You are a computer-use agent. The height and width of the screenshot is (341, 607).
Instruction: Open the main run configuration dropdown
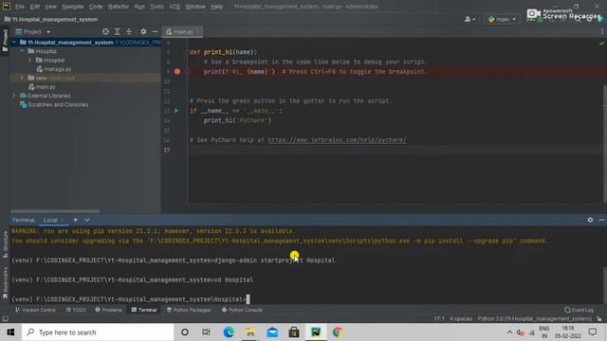tap(502, 19)
